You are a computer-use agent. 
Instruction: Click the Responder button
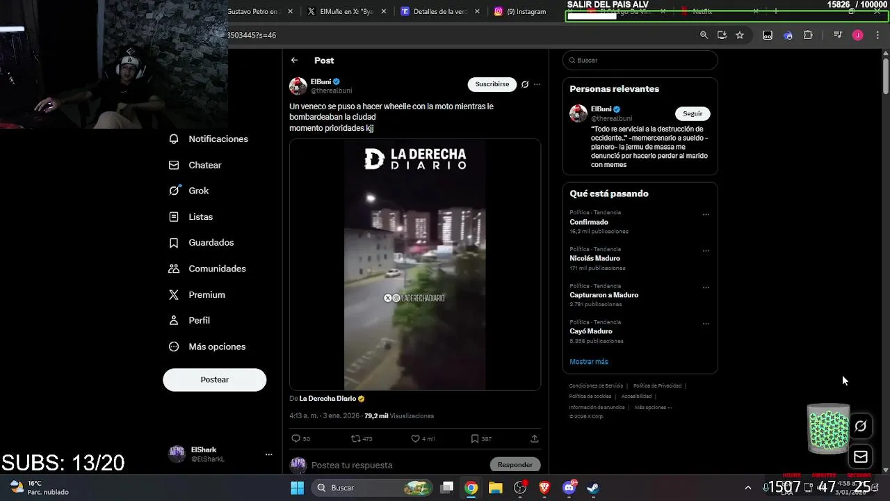pyautogui.click(x=515, y=465)
